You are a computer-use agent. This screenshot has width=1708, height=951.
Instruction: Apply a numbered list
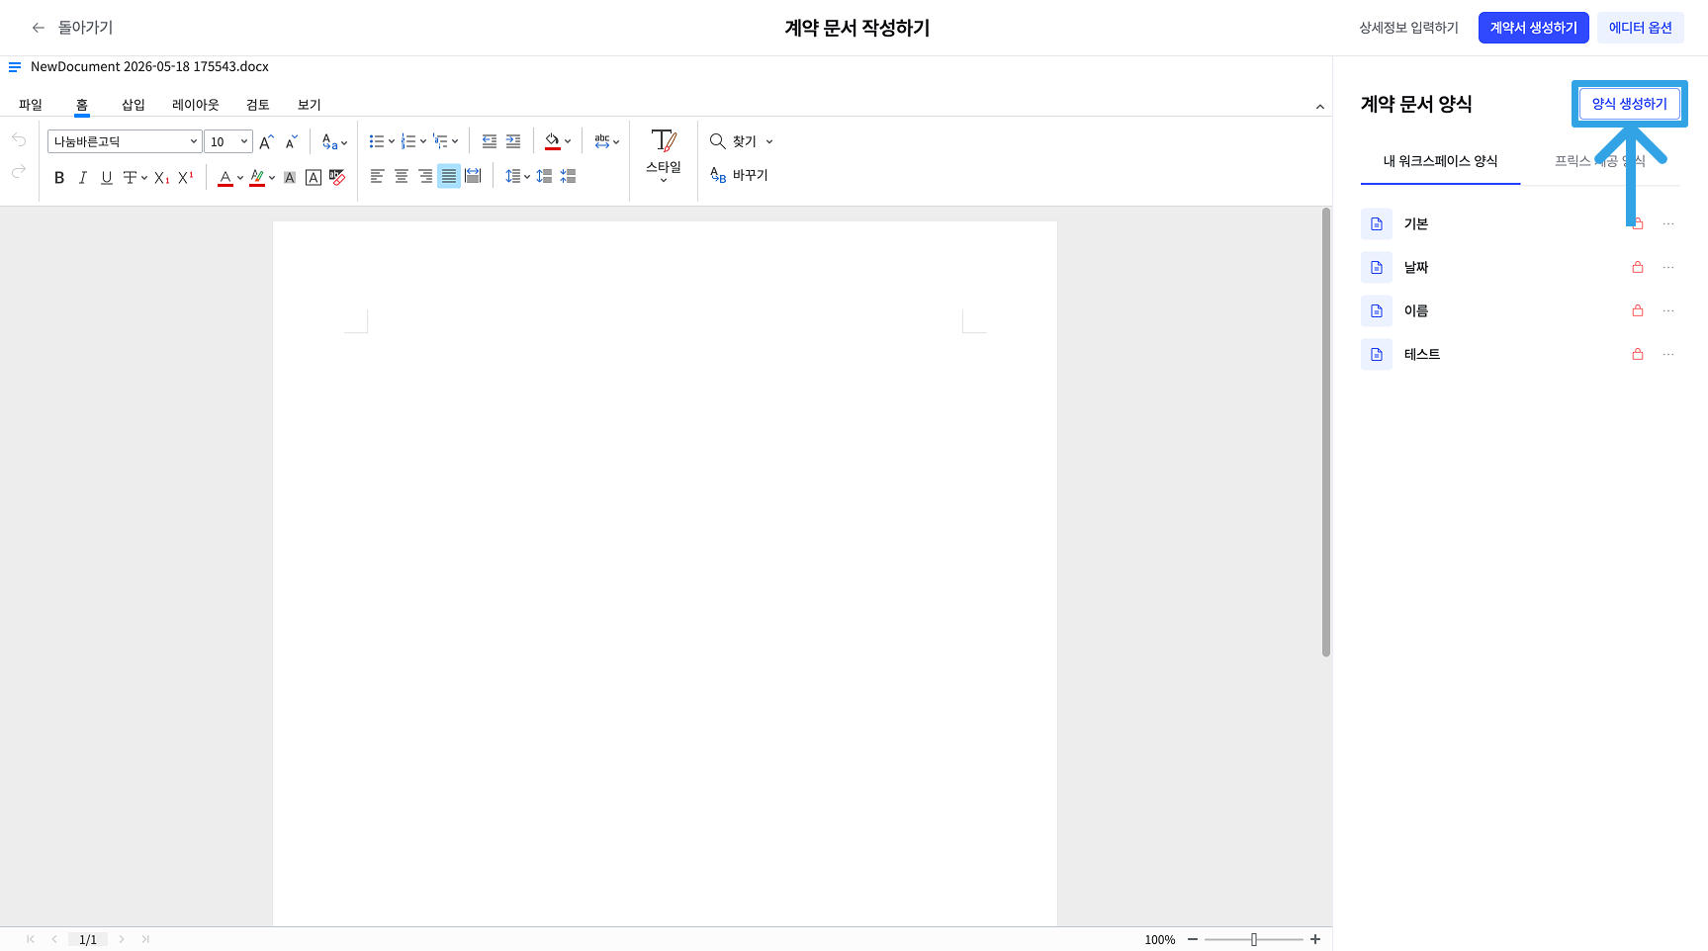click(408, 141)
